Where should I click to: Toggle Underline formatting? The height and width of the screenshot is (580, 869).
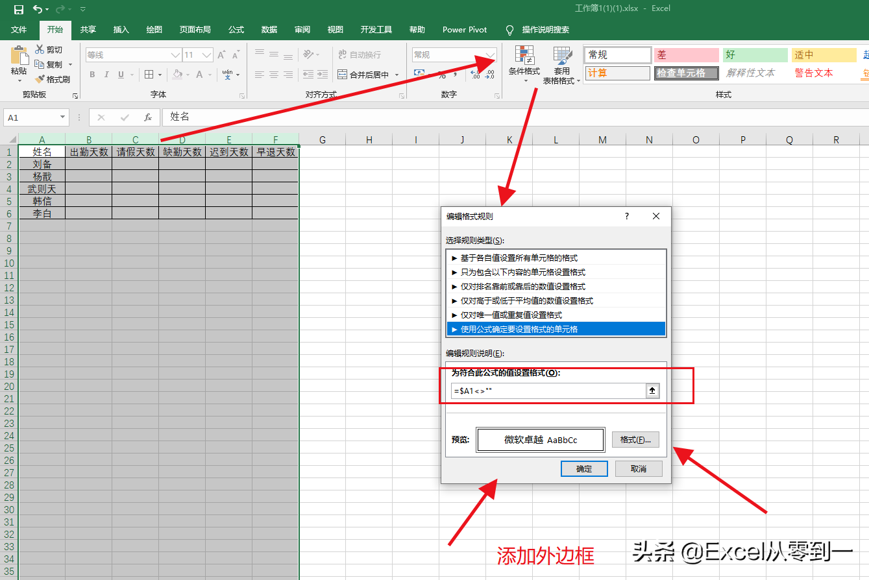[x=121, y=75]
